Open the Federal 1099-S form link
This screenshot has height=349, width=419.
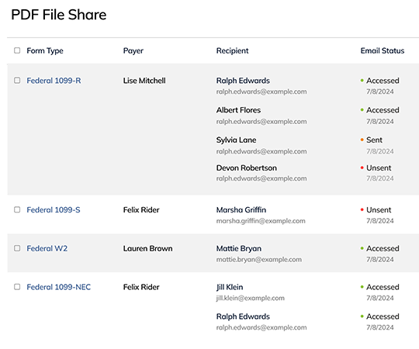point(54,210)
